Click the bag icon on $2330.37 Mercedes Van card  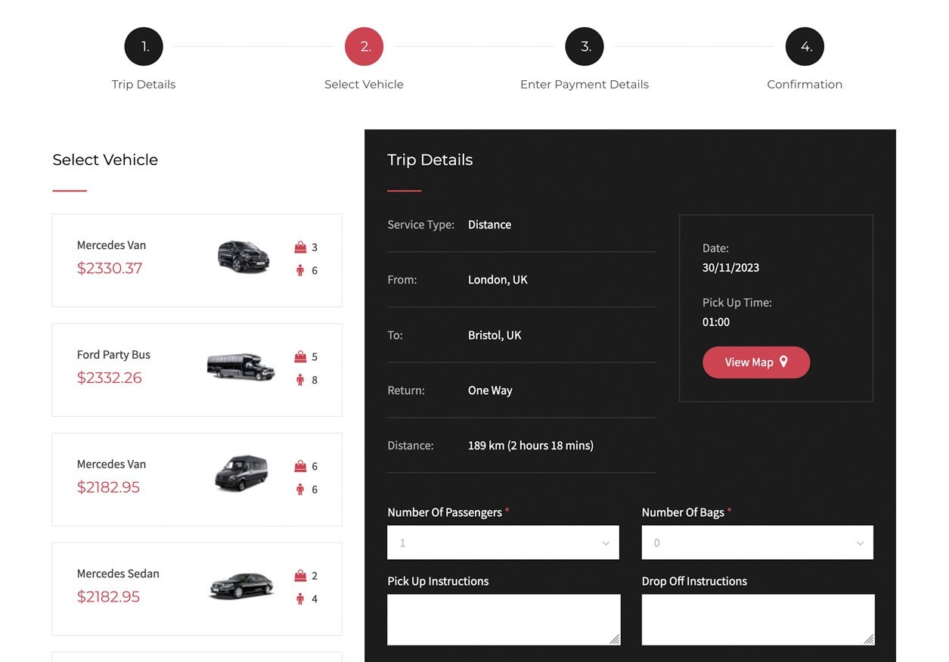coord(300,247)
